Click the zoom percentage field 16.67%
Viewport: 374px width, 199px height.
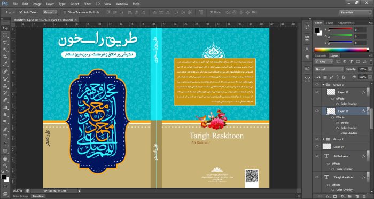pos(18,191)
